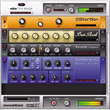Click the red Power button
110x110 pixels.
pos(48,10)
